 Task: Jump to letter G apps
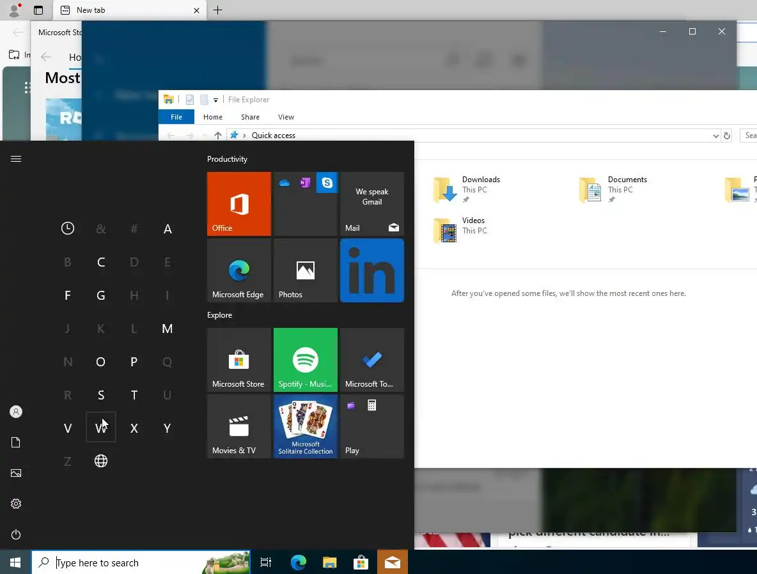(101, 295)
